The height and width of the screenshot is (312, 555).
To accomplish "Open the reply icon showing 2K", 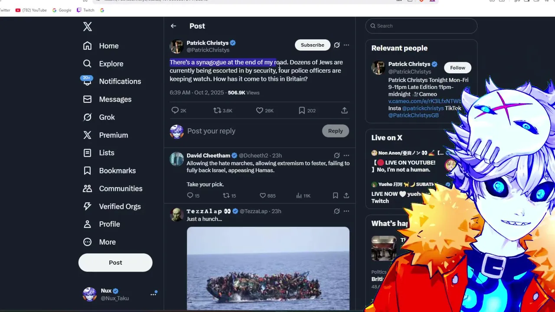I will click(175, 110).
